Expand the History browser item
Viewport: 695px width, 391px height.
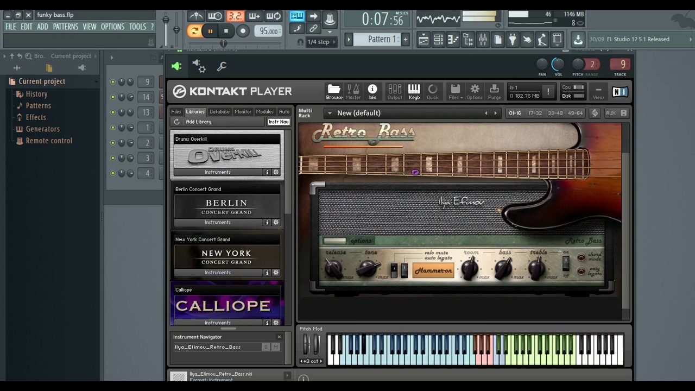coord(36,94)
